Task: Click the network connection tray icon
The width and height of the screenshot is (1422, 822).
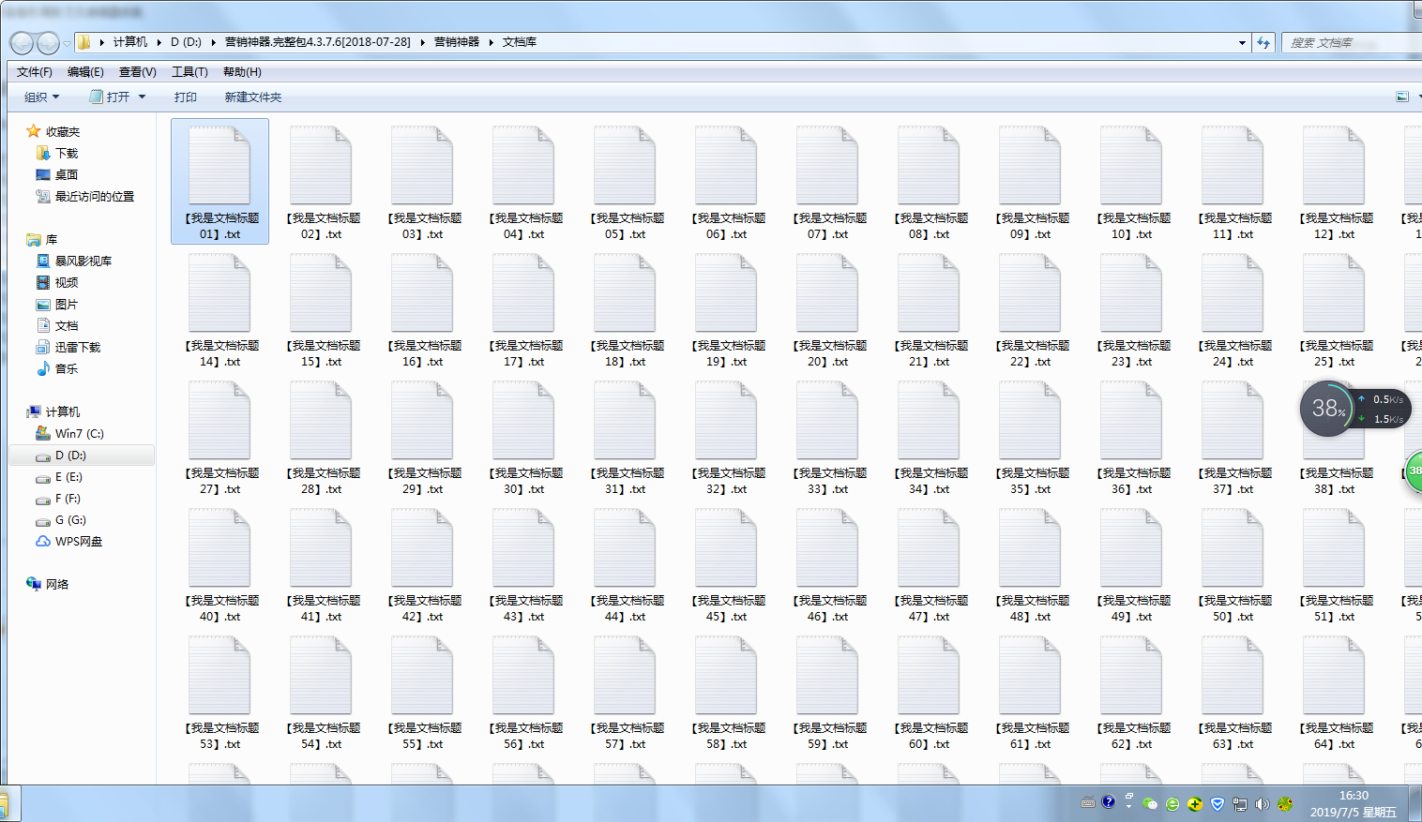Action: pyautogui.click(x=1240, y=803)
